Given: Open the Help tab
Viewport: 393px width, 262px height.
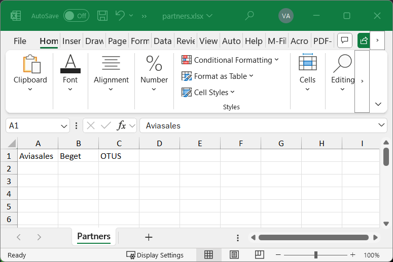Looking at the screenshot, I should coord(254,41).
